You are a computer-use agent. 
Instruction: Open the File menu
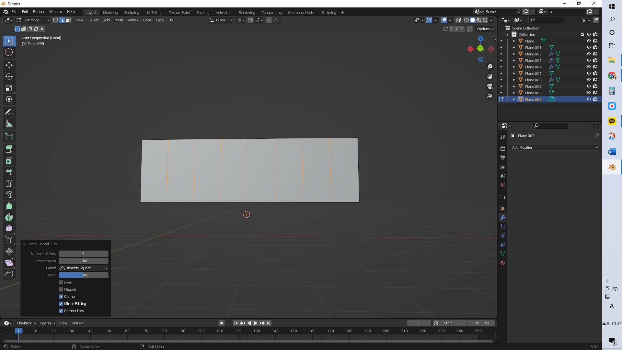[x=14, y=12]
